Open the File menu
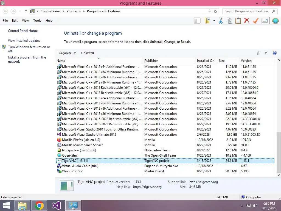 point(5,20)
